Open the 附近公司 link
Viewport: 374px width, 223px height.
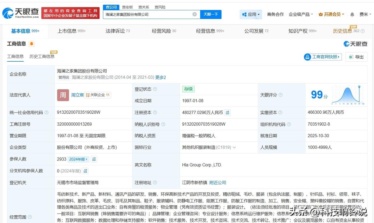tap(218, 183)
